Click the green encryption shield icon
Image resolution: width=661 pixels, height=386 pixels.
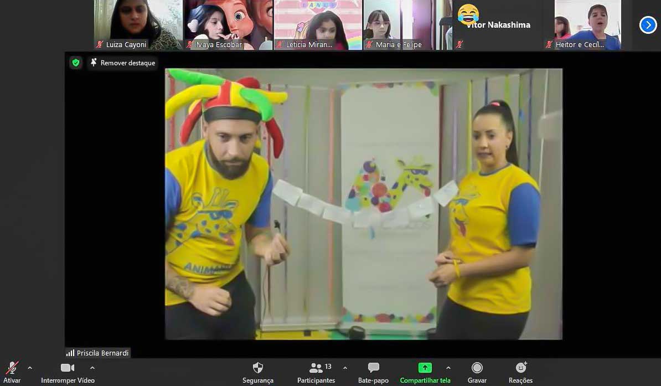[x=76, y=63]
